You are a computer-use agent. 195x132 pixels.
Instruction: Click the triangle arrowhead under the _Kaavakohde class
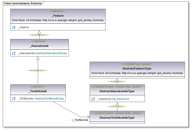point(38,58)
